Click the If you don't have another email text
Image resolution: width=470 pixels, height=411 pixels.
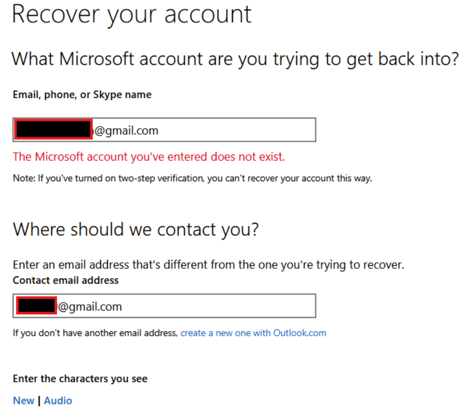pos(95,333)
